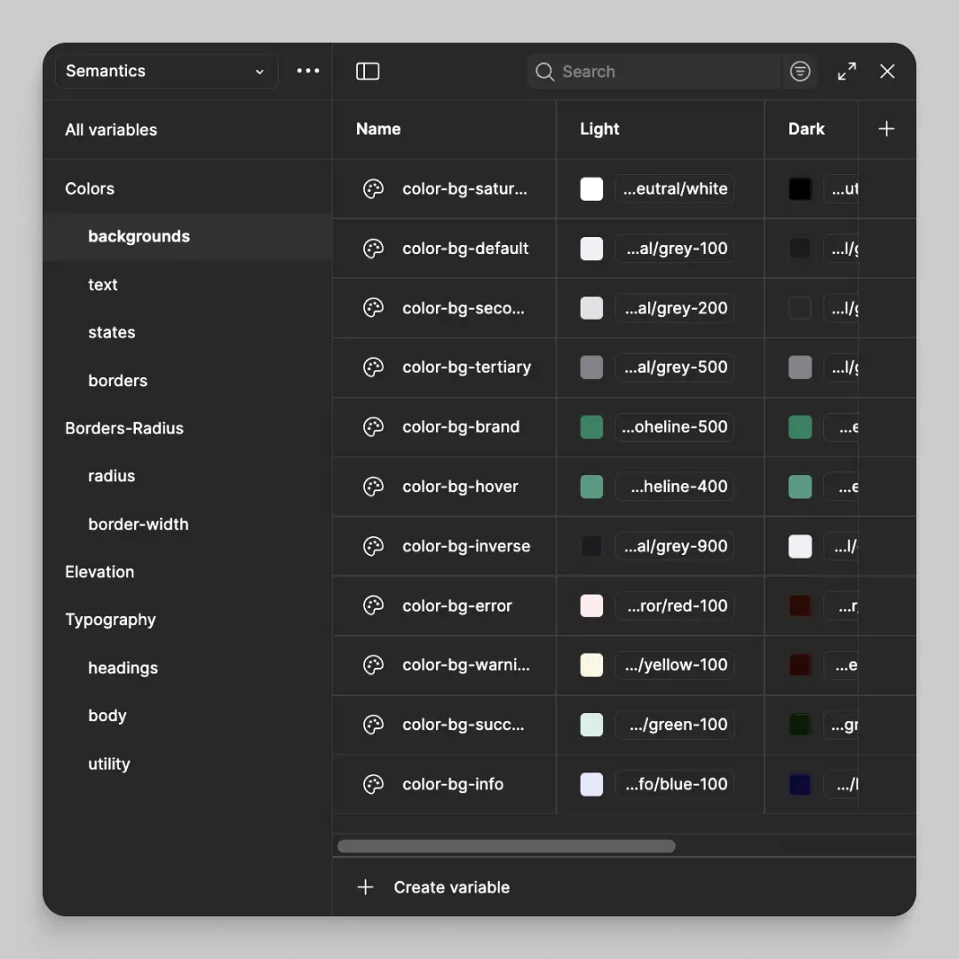The height and width of the screenshot is (959, 959).
Task: Add a new mode column with plus icon
Action: click(x=886, y=130)
